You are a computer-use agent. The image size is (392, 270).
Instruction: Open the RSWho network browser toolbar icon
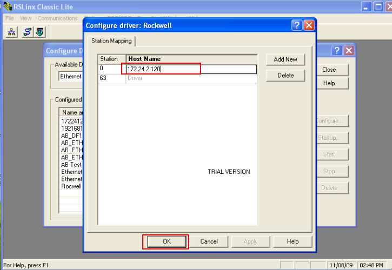coord(11,32)
